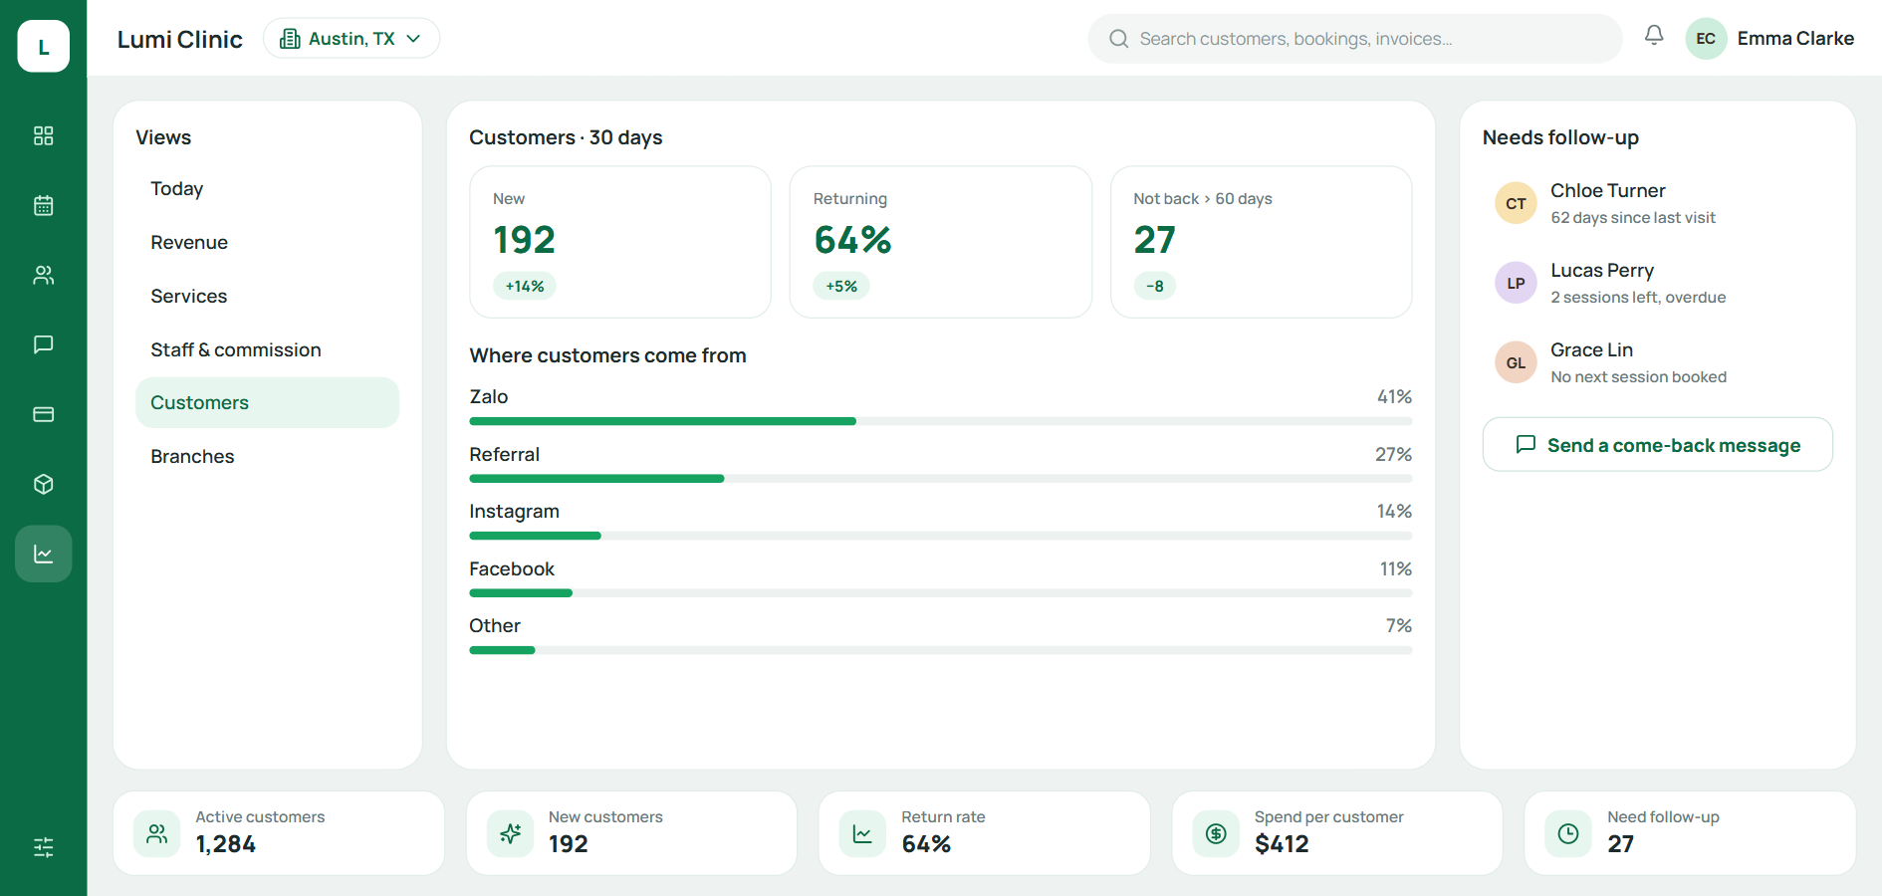Click the Instagram source label
The image size is (1882, 896).
[x=515, y=512]
